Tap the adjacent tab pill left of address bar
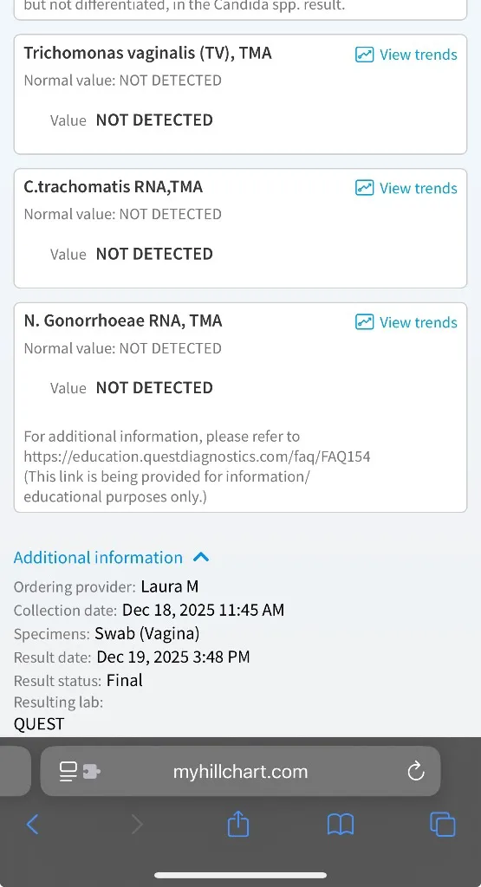Viewport: 481px width, 887px height. point(16,771)
